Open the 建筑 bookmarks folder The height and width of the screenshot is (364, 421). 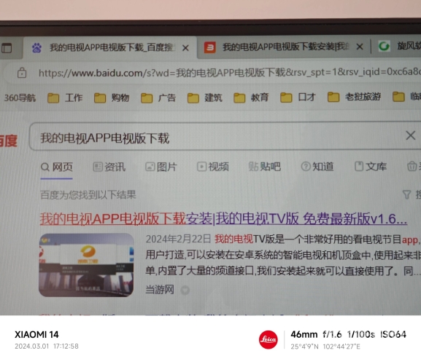click(x=204, y=98)
